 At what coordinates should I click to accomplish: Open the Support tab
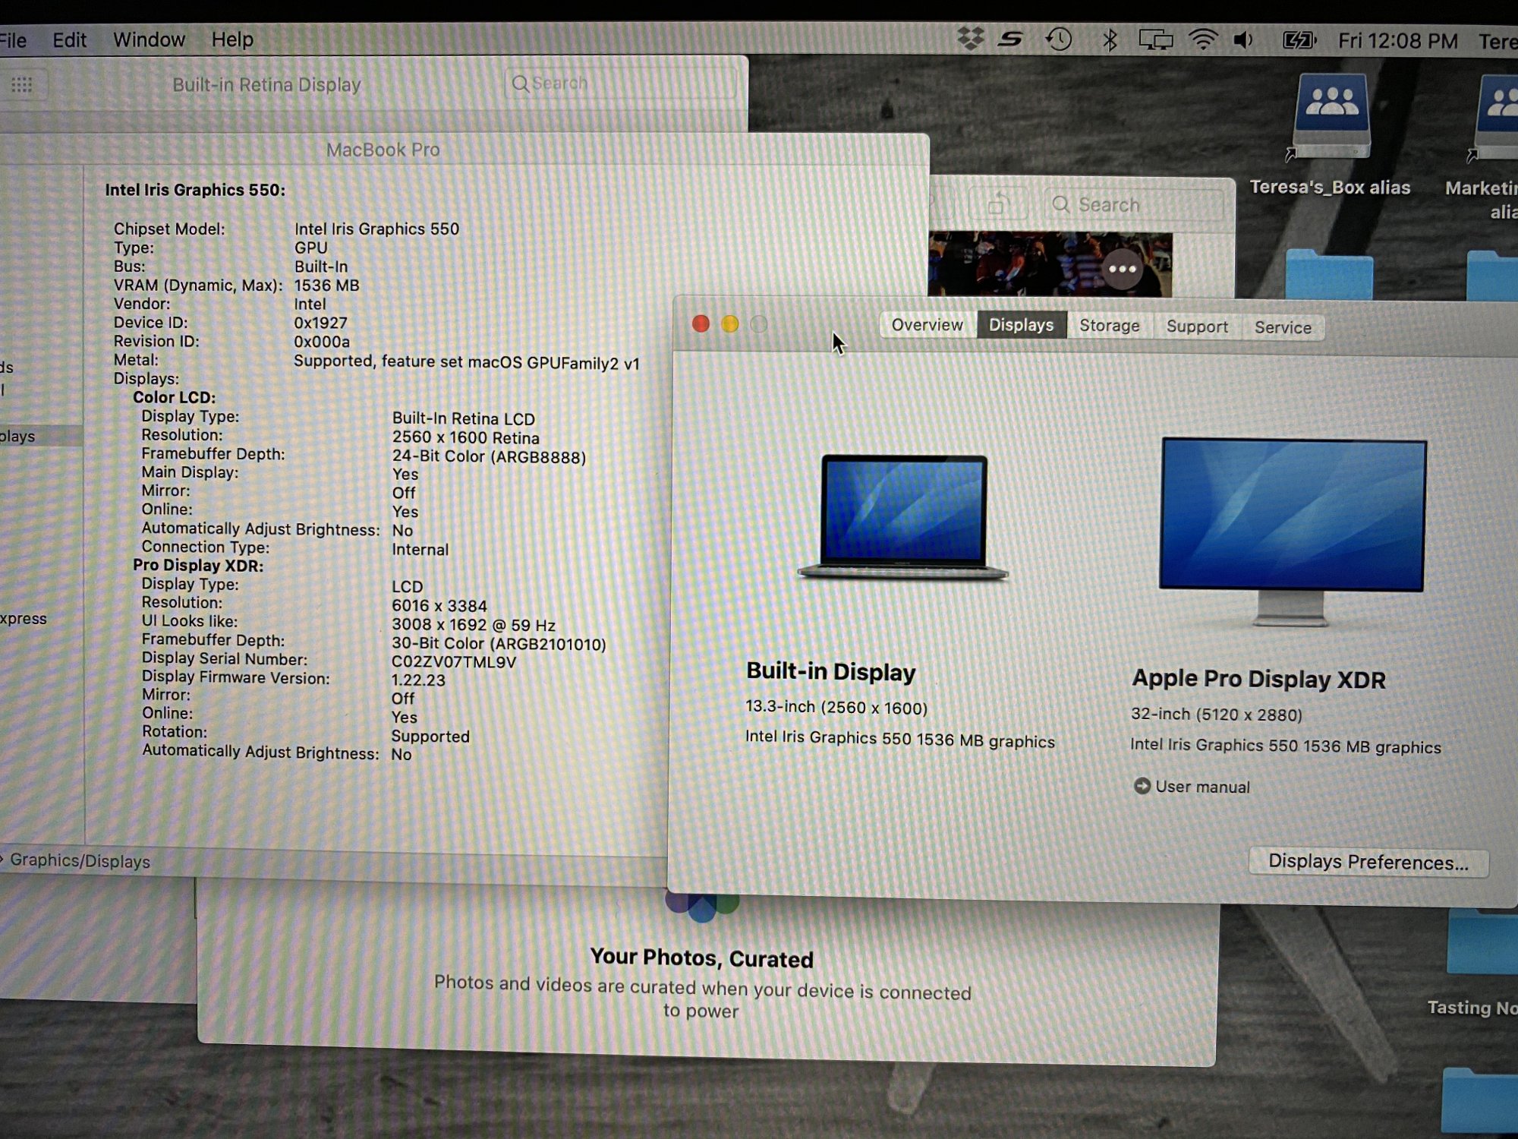(x=1196, y=327)
